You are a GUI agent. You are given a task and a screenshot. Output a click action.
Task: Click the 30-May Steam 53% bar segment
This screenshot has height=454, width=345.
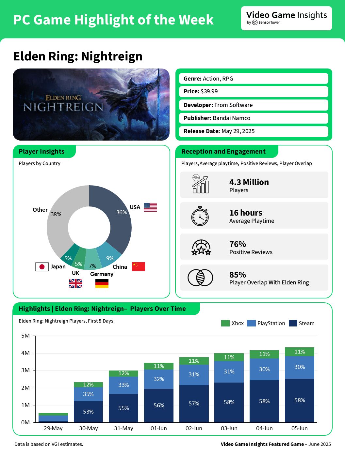[88, 412]
